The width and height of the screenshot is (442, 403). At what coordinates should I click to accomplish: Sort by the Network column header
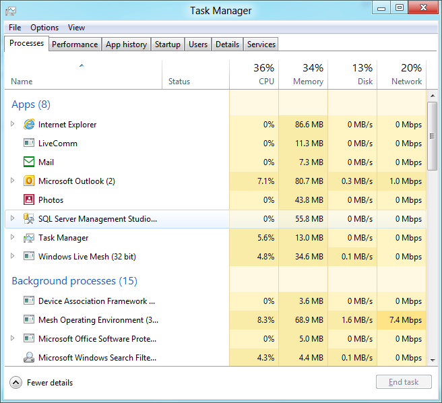click(x=402, y=75)
